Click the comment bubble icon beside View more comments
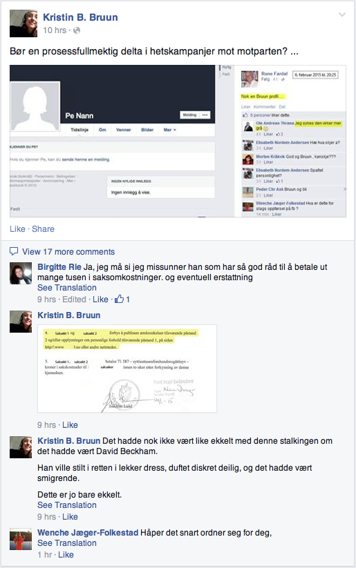This screenshot has height=568, width=356. point(14,251)
